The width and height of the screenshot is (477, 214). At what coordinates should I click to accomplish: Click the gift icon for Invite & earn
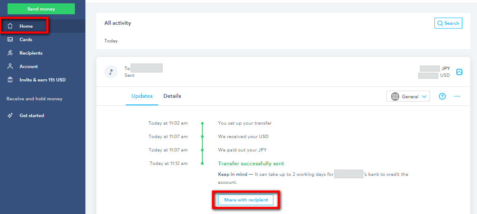click(11, 80)
